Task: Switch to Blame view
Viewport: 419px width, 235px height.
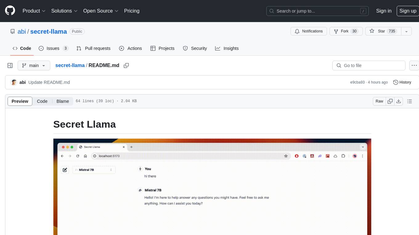Action: (63, 101)
